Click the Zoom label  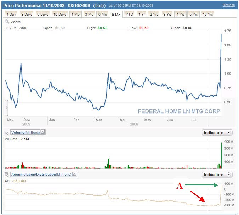tap(16, 22)
